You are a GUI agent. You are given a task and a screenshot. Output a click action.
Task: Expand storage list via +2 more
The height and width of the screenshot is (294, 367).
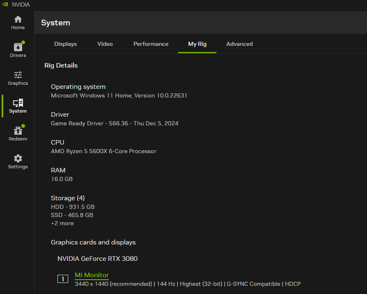click(x=62, y=223)
